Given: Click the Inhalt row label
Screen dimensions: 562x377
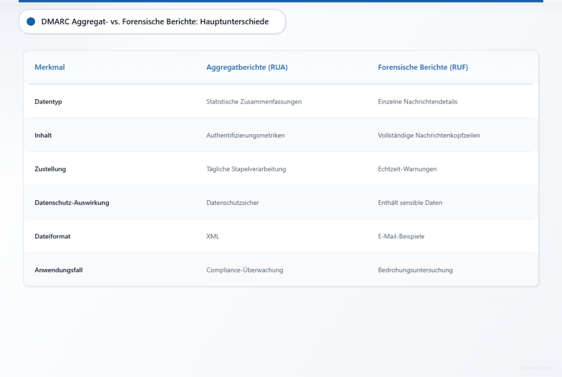Looking at the screenshot, I should (43, 135).
